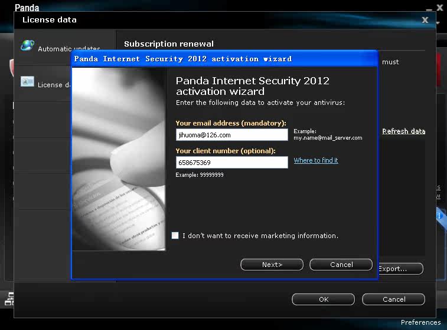Click the wizard's fingerprint illustration
Image resolution: width=447 pixels, height=330 pixels.
coord(119,159)
